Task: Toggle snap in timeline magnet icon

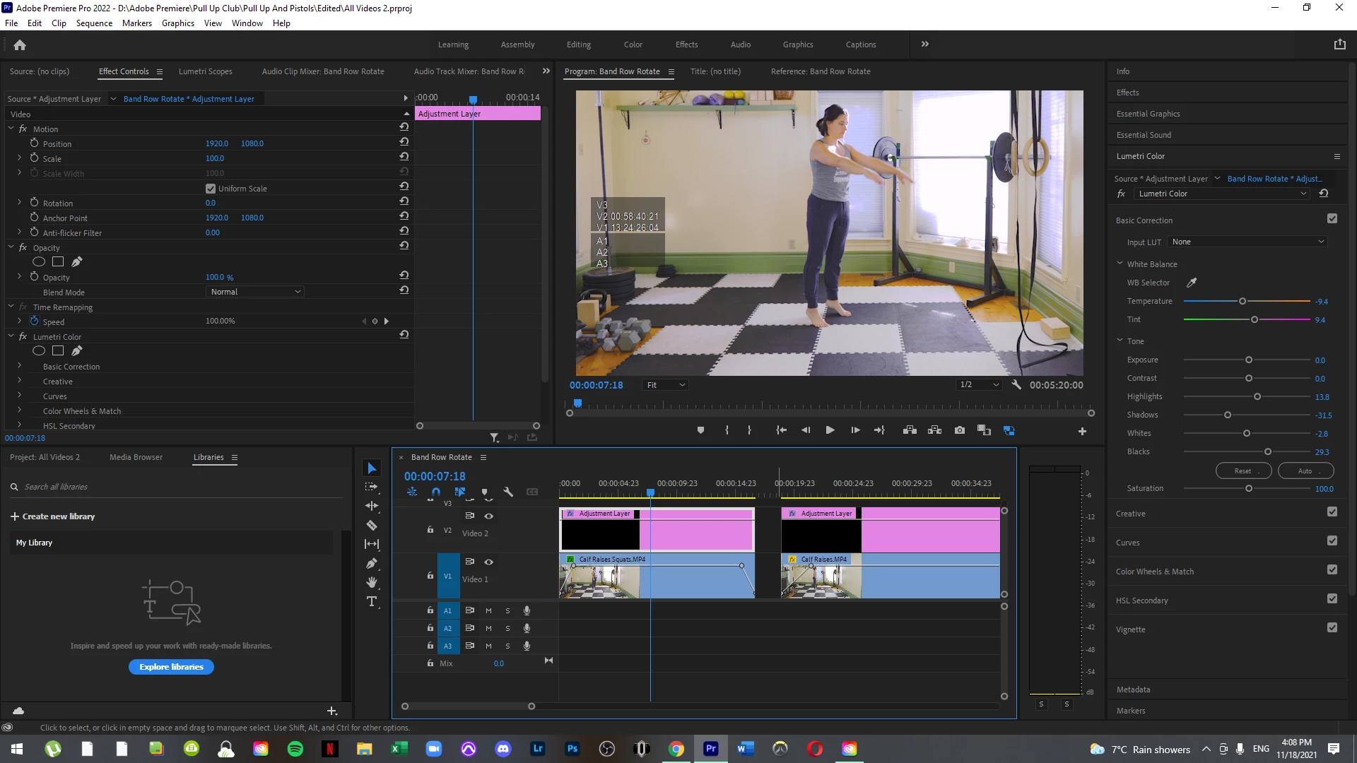Action: [435, 492]
